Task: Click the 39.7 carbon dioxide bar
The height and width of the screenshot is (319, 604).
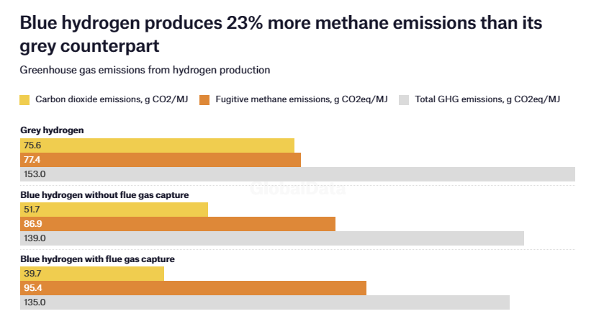Action: click(x=92, y=274)
